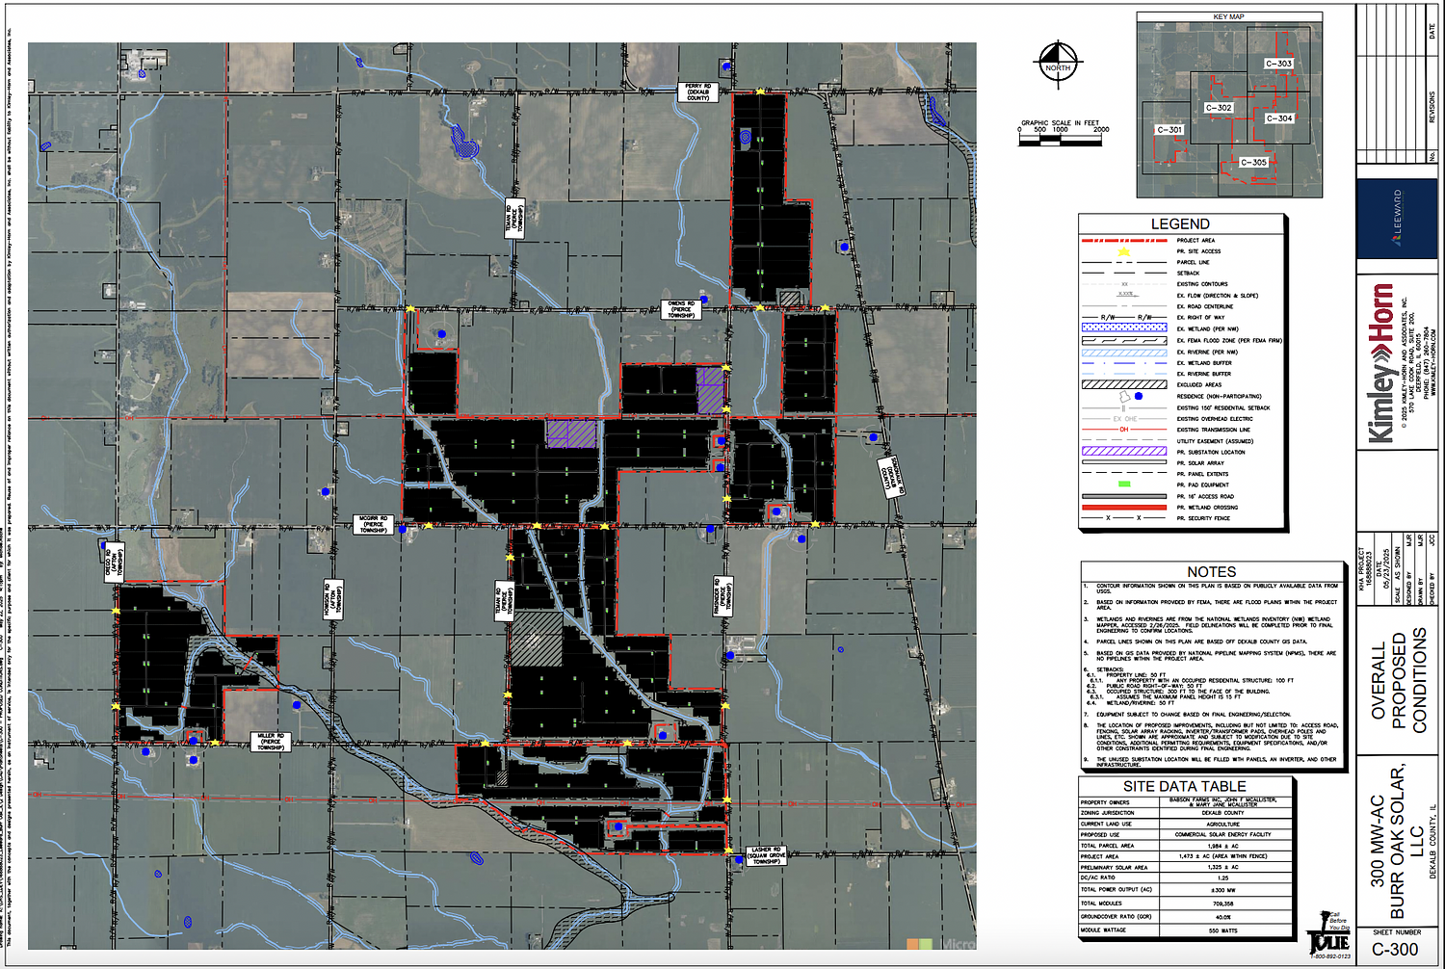Click the sheet number C-300
Screen dimensions: 1445x969
(1396, 948)
